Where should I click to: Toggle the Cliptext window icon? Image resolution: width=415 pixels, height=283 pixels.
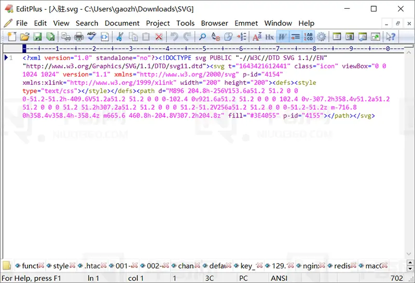click(350, 36)
